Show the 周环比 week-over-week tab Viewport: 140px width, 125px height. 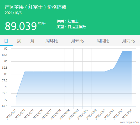pyautogui.click(x=52, y=41)
